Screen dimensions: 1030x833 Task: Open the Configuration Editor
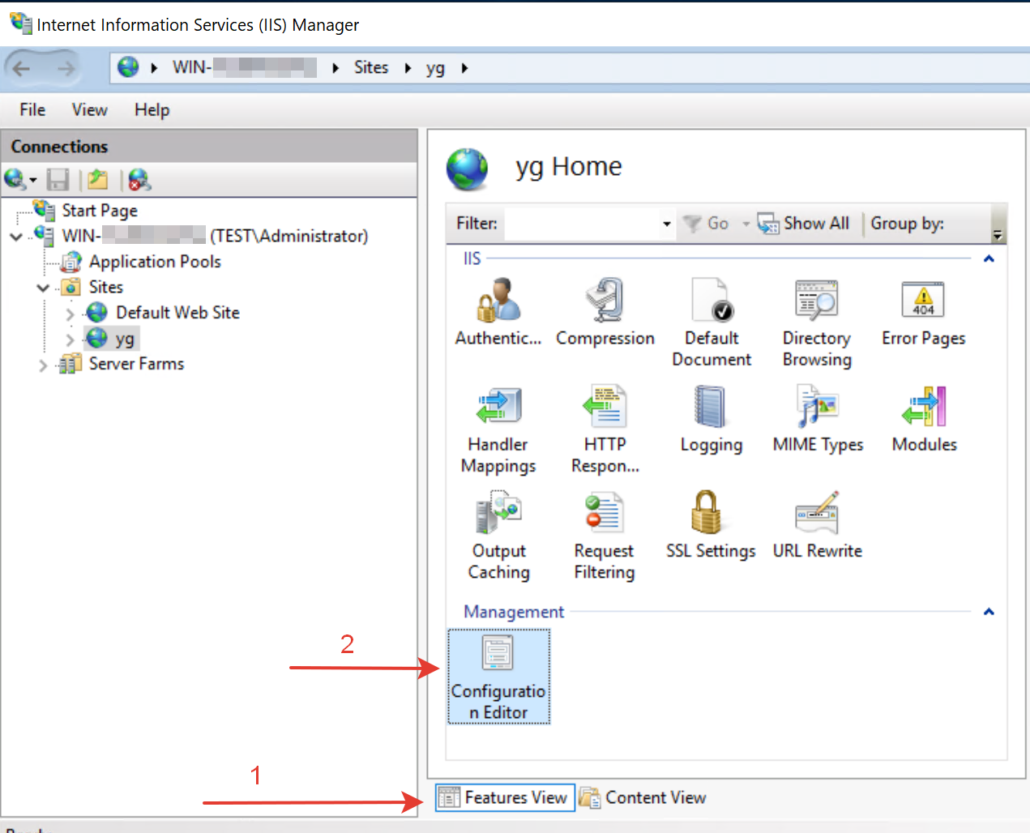pos(498,677)
